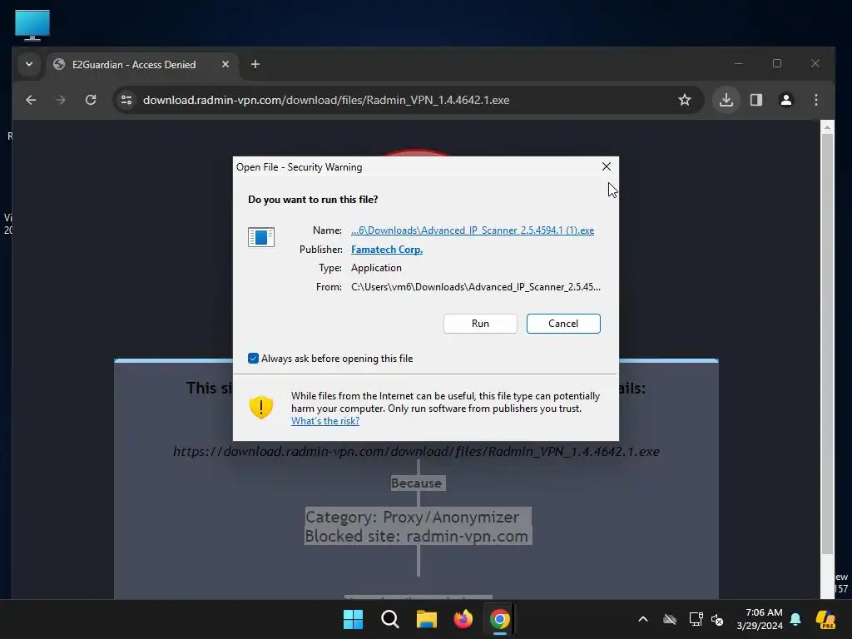Open Chrome downloads panel
Screen dimensions: 852x639
(726, 100)
